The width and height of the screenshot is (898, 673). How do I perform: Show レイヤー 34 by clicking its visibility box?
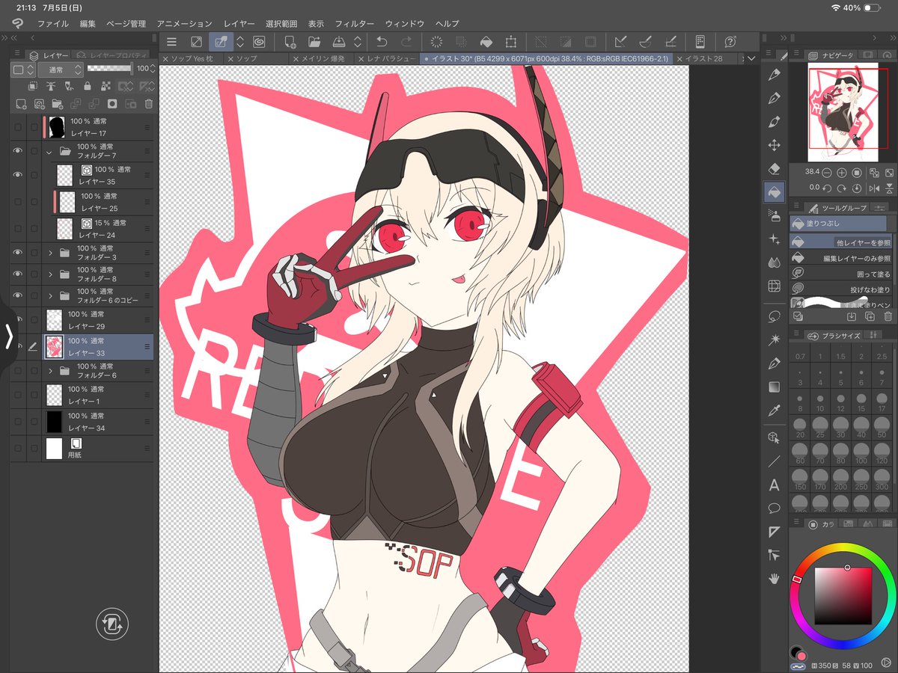[18, 422]
